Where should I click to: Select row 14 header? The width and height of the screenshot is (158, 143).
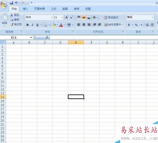3,97
